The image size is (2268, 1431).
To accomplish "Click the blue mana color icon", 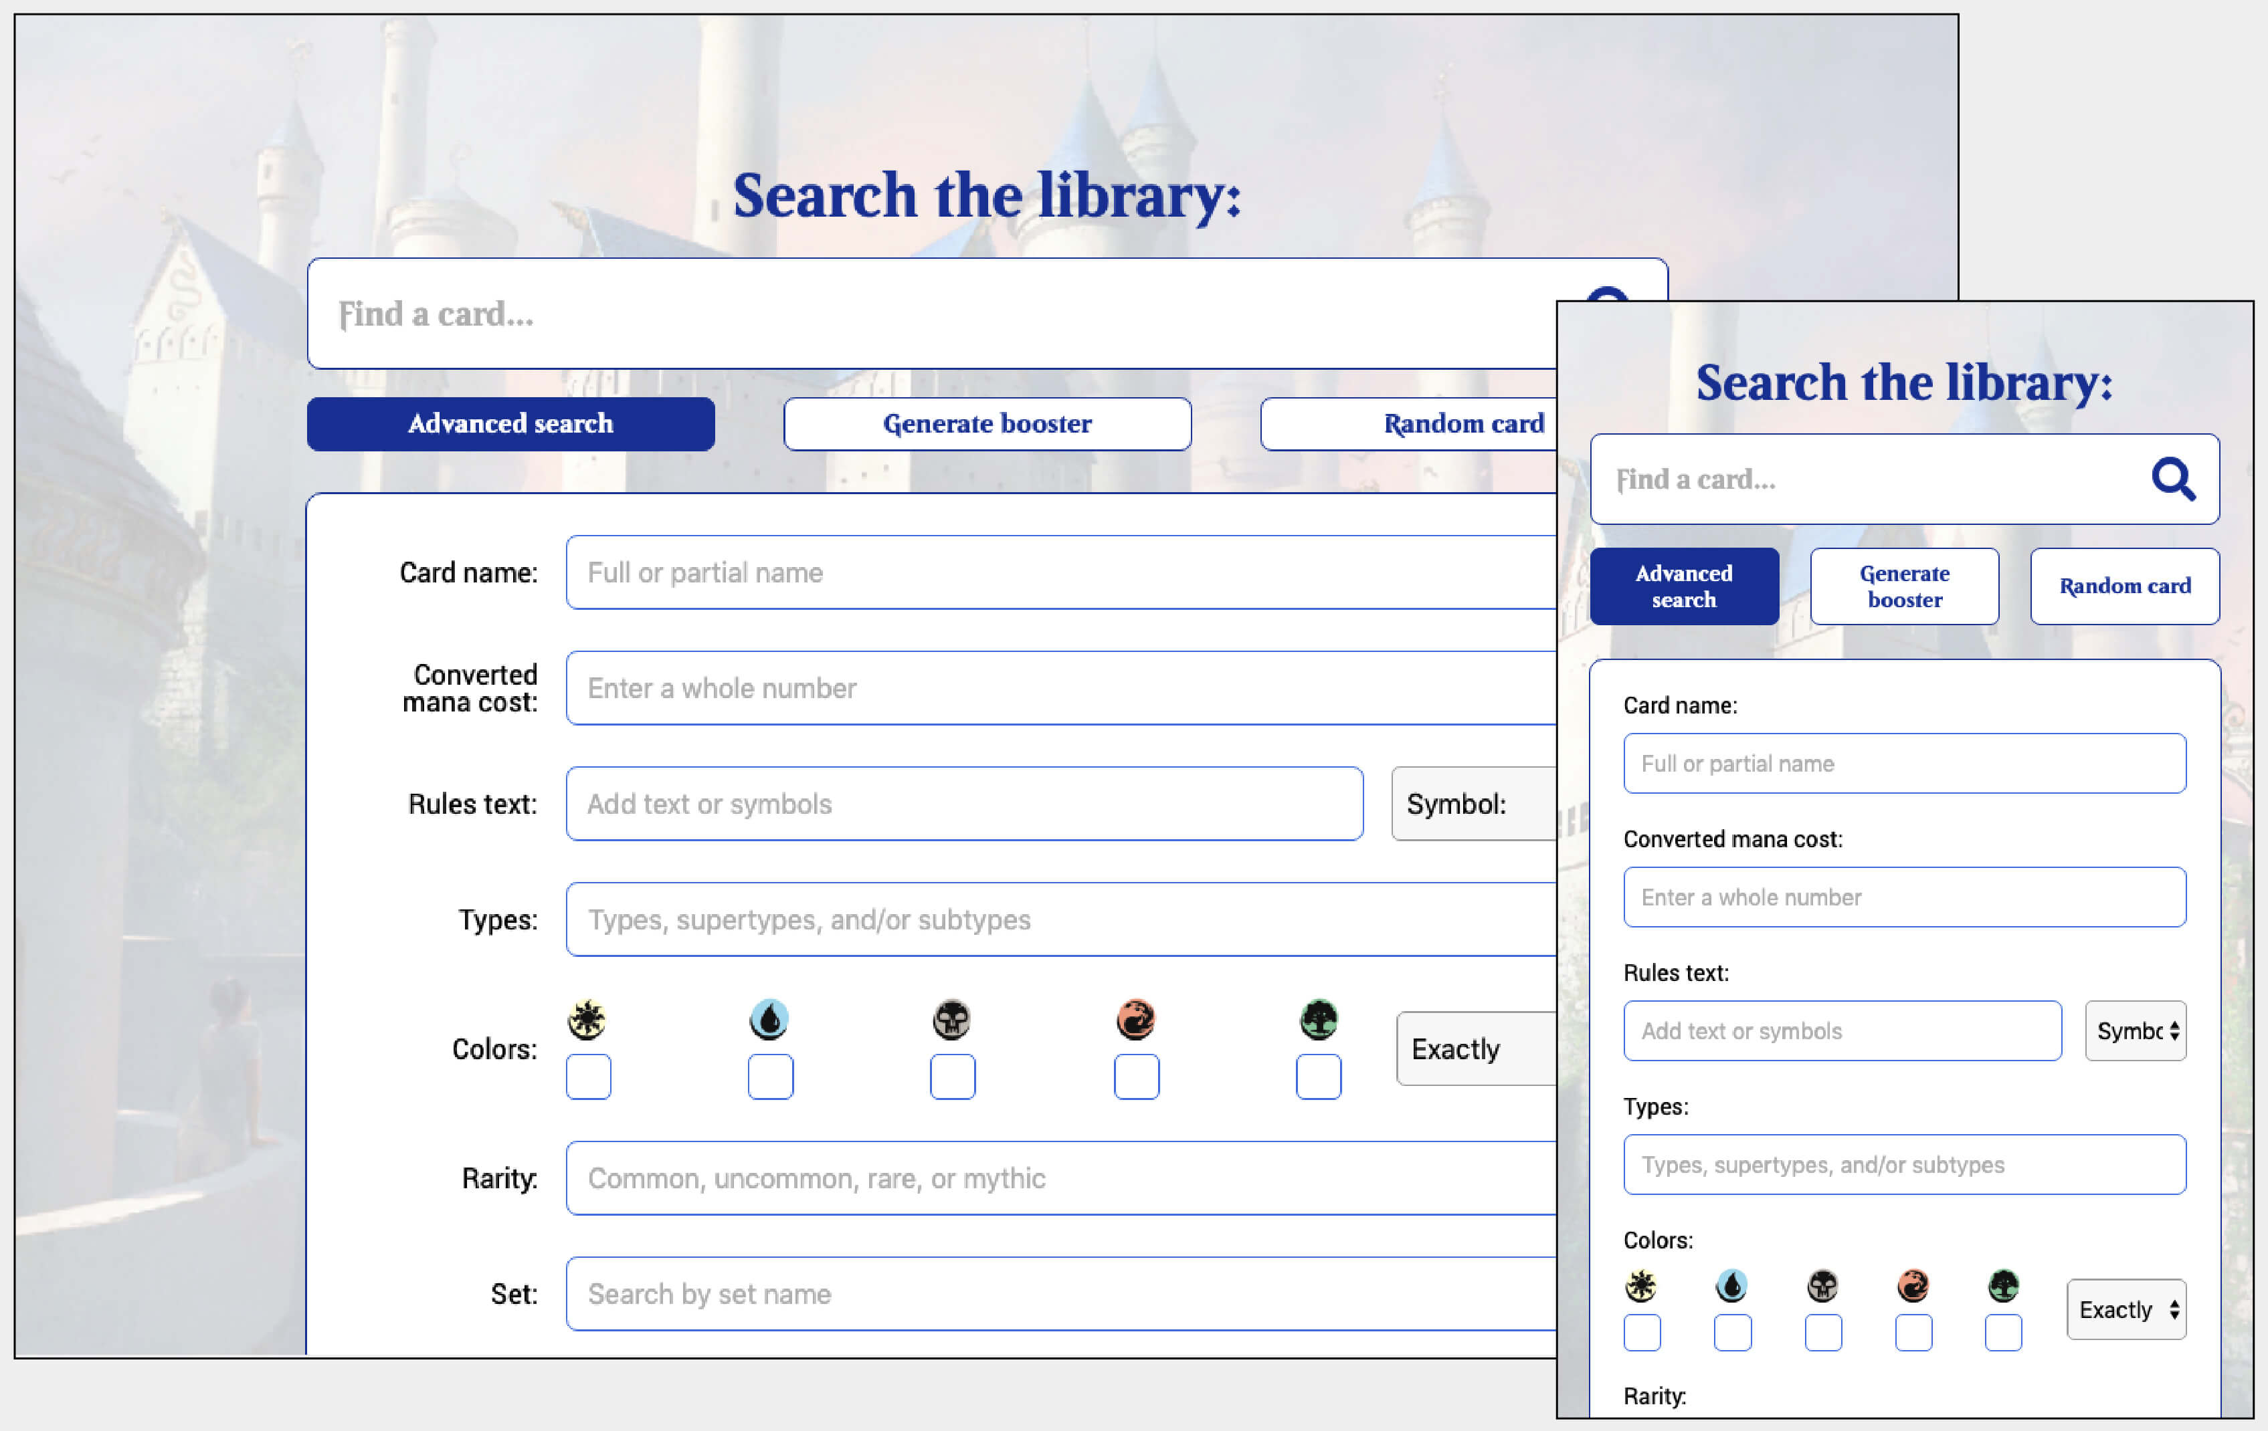I will [x=769, y=1014].
